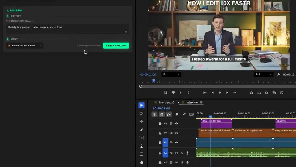Toggle Snap in timeline magnet icon
Screen dimensions: 296x167
click(162, 114)
